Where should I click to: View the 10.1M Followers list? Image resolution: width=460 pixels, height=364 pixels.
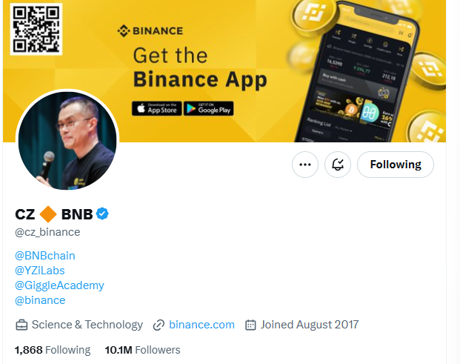142,350
